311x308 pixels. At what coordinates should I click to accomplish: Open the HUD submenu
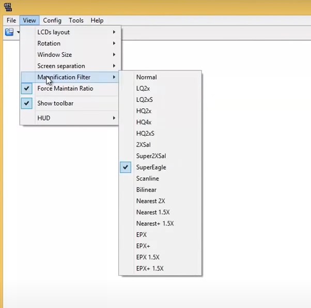point(44,118)
